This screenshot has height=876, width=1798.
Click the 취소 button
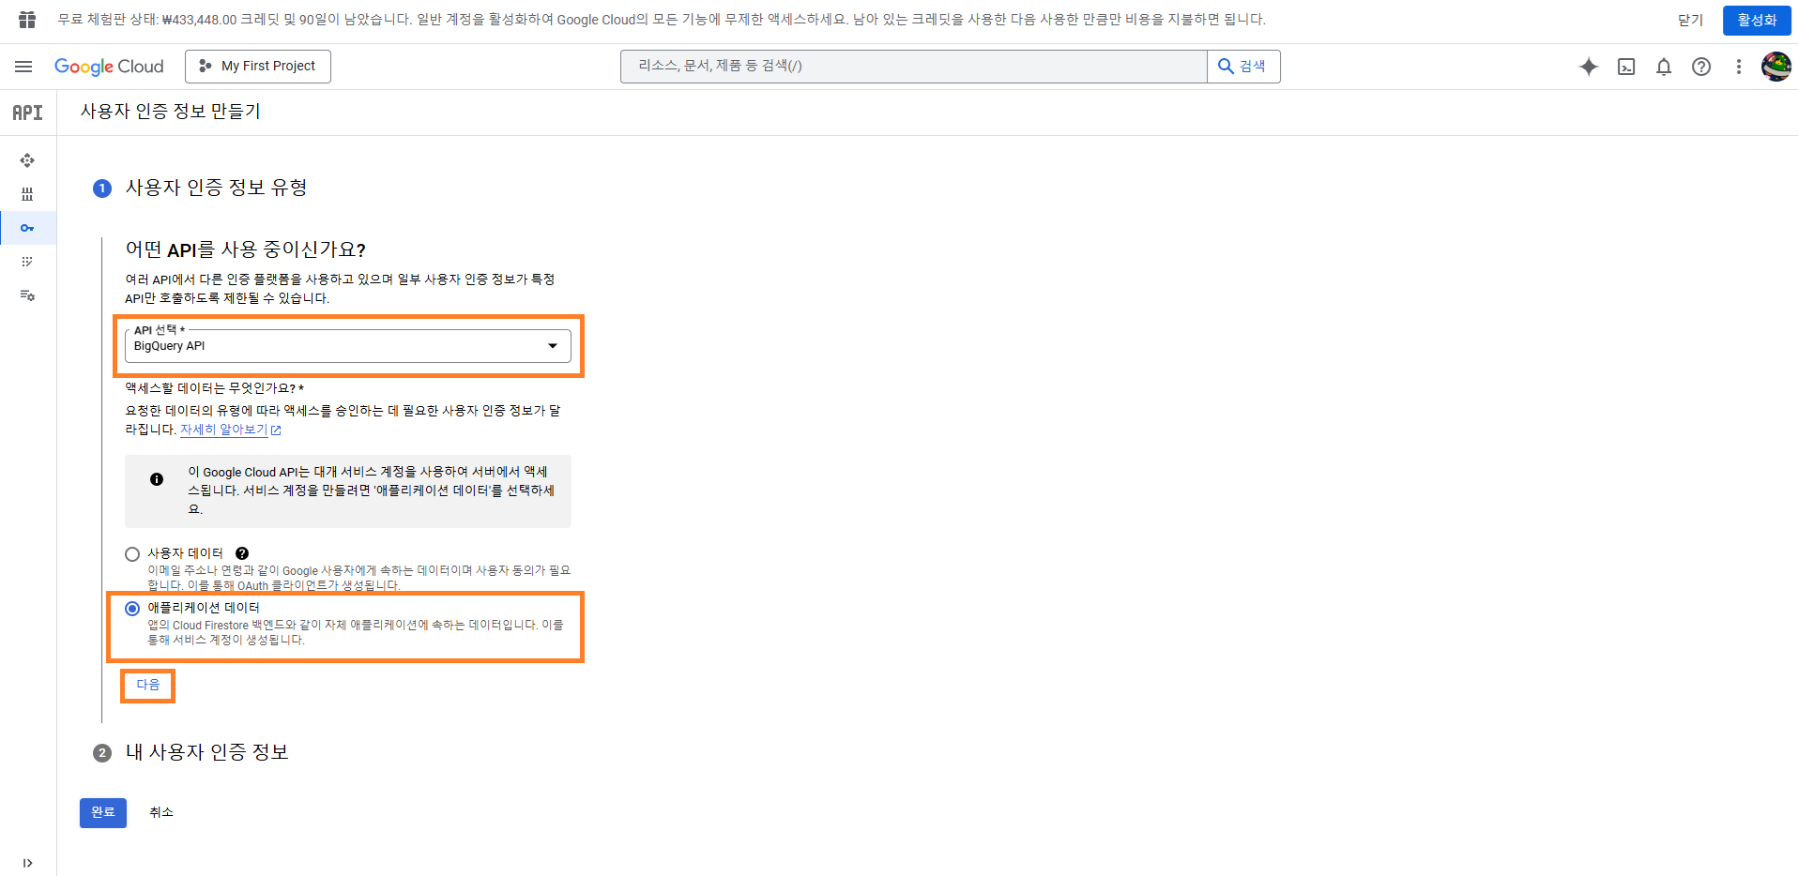pyautogui.click(x=161, y=812)
